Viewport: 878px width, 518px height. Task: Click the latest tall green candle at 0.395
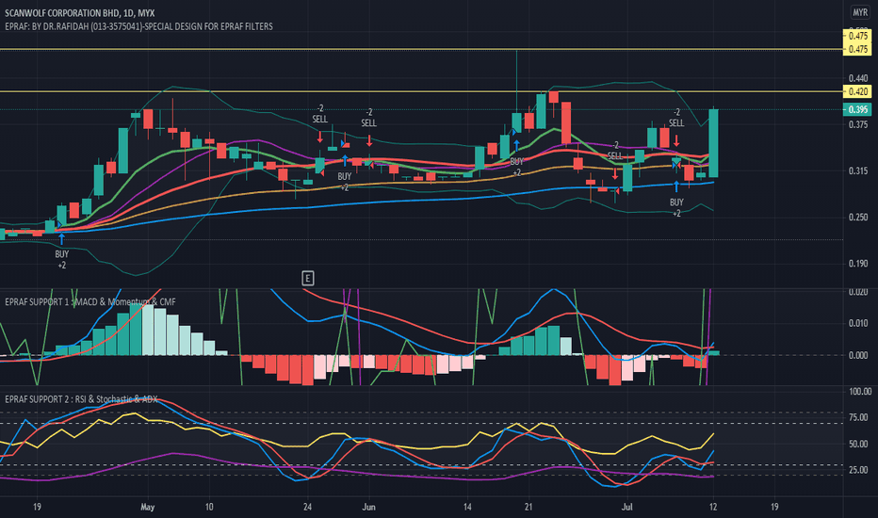713,143
